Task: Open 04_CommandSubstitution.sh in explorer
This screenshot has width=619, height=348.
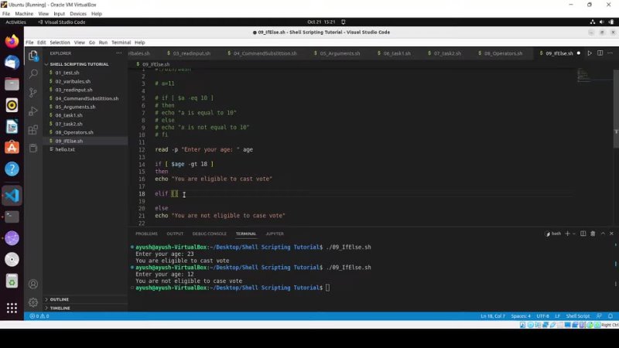Action: (85, 98)
